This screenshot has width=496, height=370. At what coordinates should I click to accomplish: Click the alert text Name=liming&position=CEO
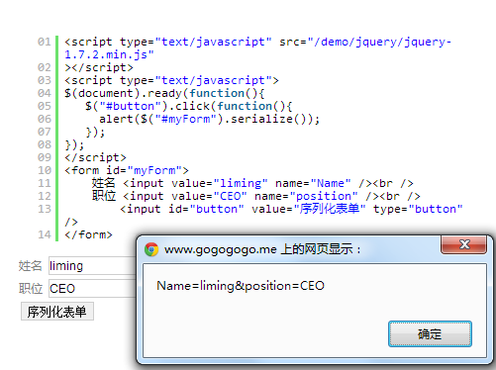[x=241, y=286]
